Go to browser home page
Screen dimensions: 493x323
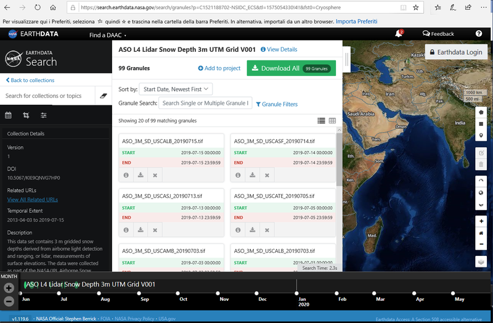click(53, 7)
